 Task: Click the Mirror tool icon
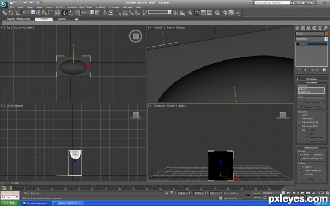[x=175, y=13]
